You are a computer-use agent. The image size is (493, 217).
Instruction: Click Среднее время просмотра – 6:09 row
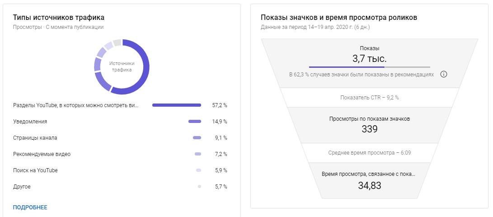point(369,152)
